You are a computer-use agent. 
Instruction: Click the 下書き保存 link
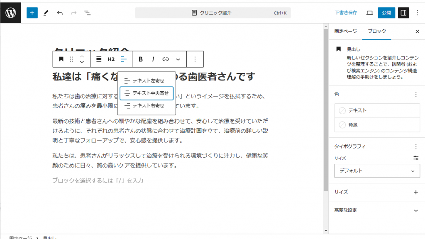(x=346, y=13)
